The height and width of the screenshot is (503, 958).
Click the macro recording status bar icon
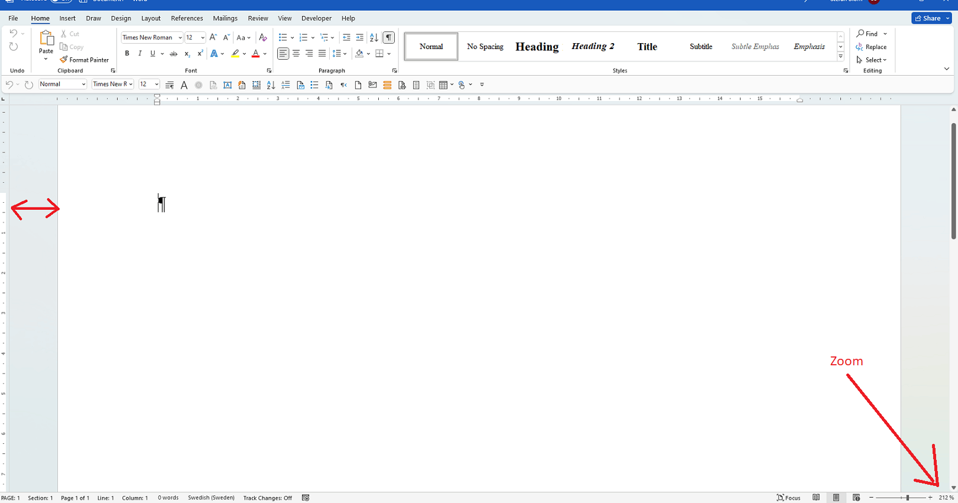tap(306, 498)
